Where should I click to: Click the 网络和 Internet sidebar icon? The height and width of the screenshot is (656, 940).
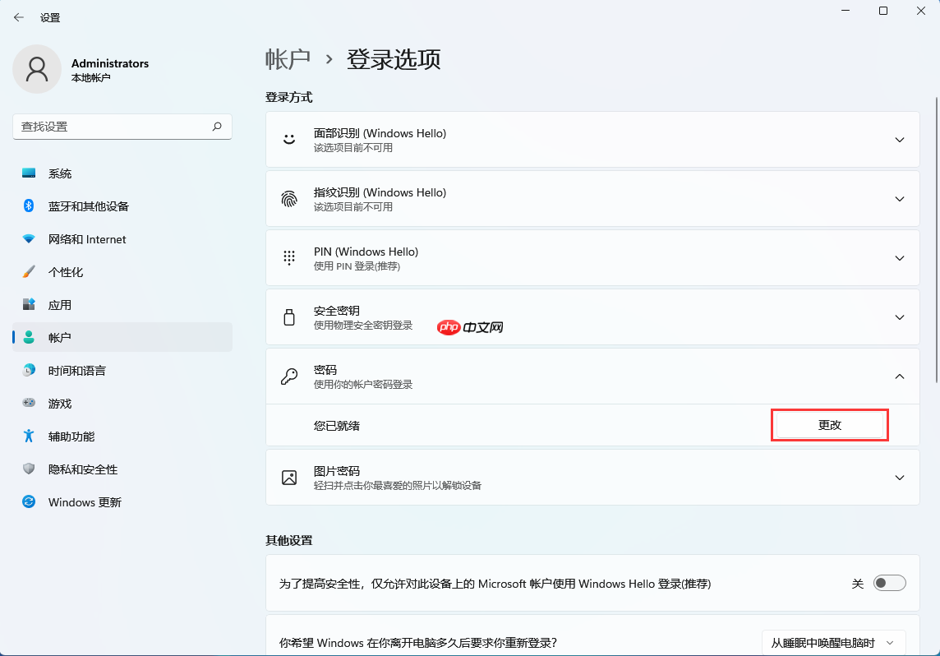pos(27,238)
